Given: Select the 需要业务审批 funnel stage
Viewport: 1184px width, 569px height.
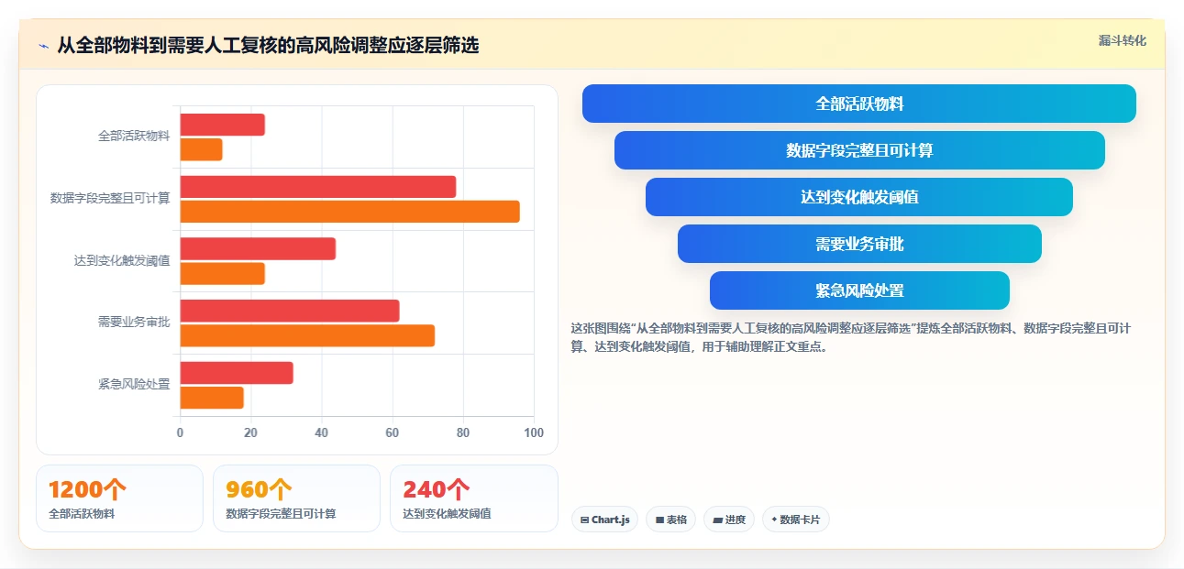Looking at the screenshot, I should (x=859, y=244).
